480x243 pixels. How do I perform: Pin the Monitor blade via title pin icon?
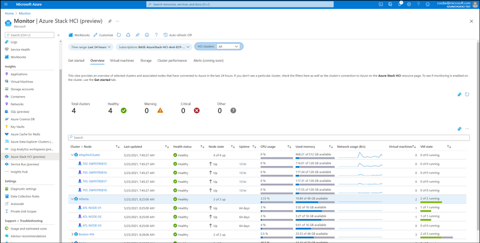click(110, 21)
